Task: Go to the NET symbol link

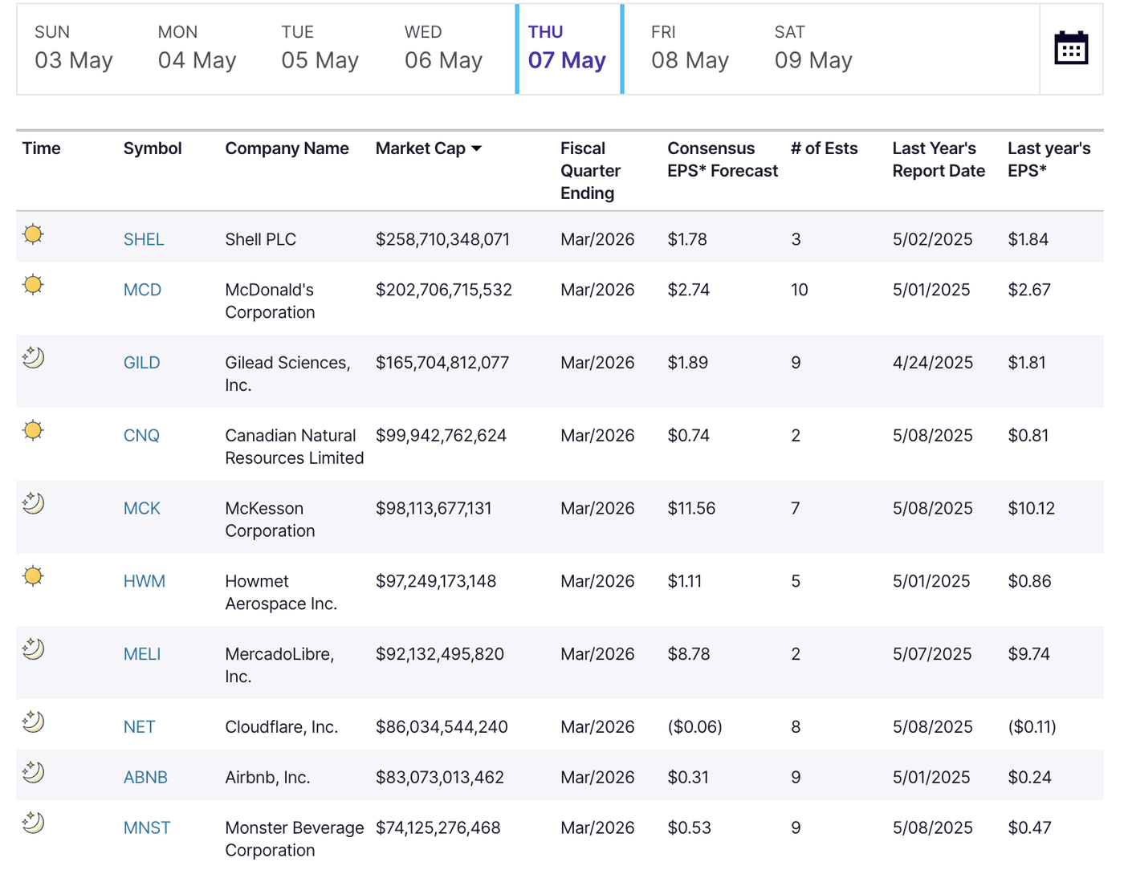Action: point(140,727)
